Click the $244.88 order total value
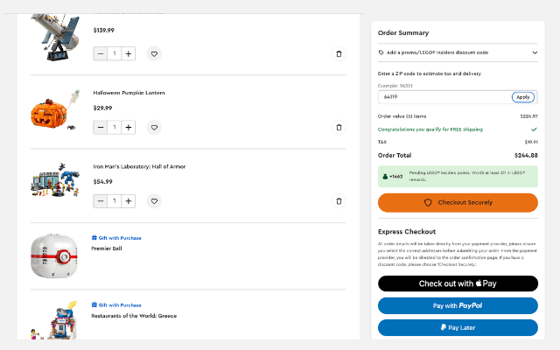 coord(526,156)
